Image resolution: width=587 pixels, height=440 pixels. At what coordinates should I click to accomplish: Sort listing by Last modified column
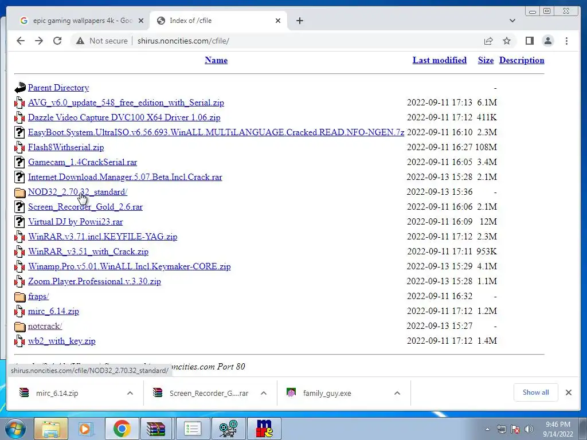[x=440, y=60]
